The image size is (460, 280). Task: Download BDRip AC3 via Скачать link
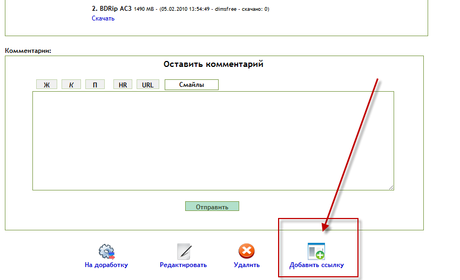point(103,18)
